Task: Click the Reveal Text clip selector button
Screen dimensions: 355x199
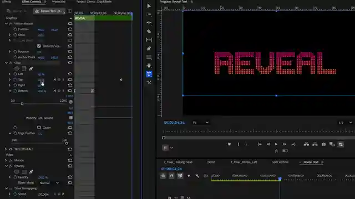Action: (x=49, y=11)
